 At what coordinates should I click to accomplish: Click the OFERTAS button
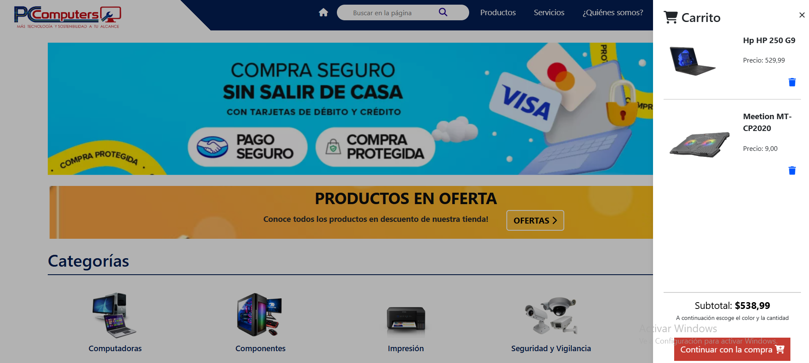[x=535, y=220]
